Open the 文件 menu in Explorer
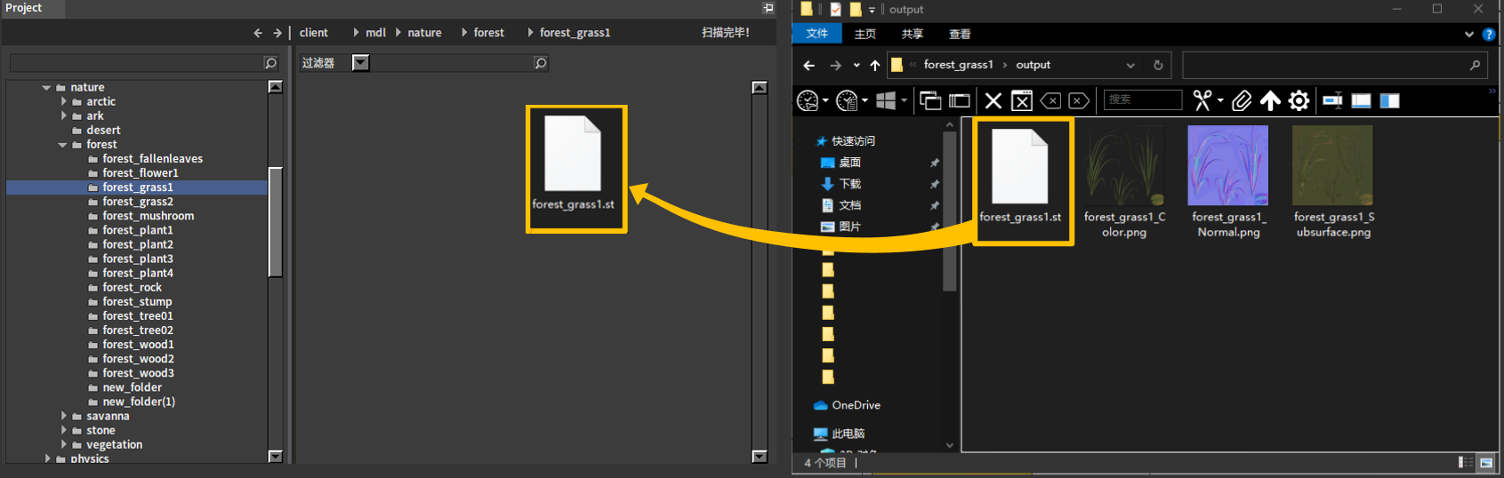The height and width of the screenshot is (478, 1504). tap(816, 34)
